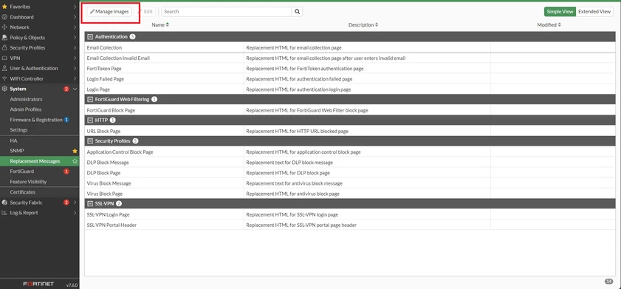The height and width of the screenshot is (289, 621).
Task: Click the Security Fabric icon
Action: point(4,203)
